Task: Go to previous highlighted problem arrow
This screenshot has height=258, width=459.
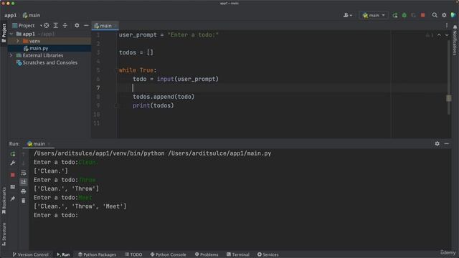Action: click(x=439, y=35)
